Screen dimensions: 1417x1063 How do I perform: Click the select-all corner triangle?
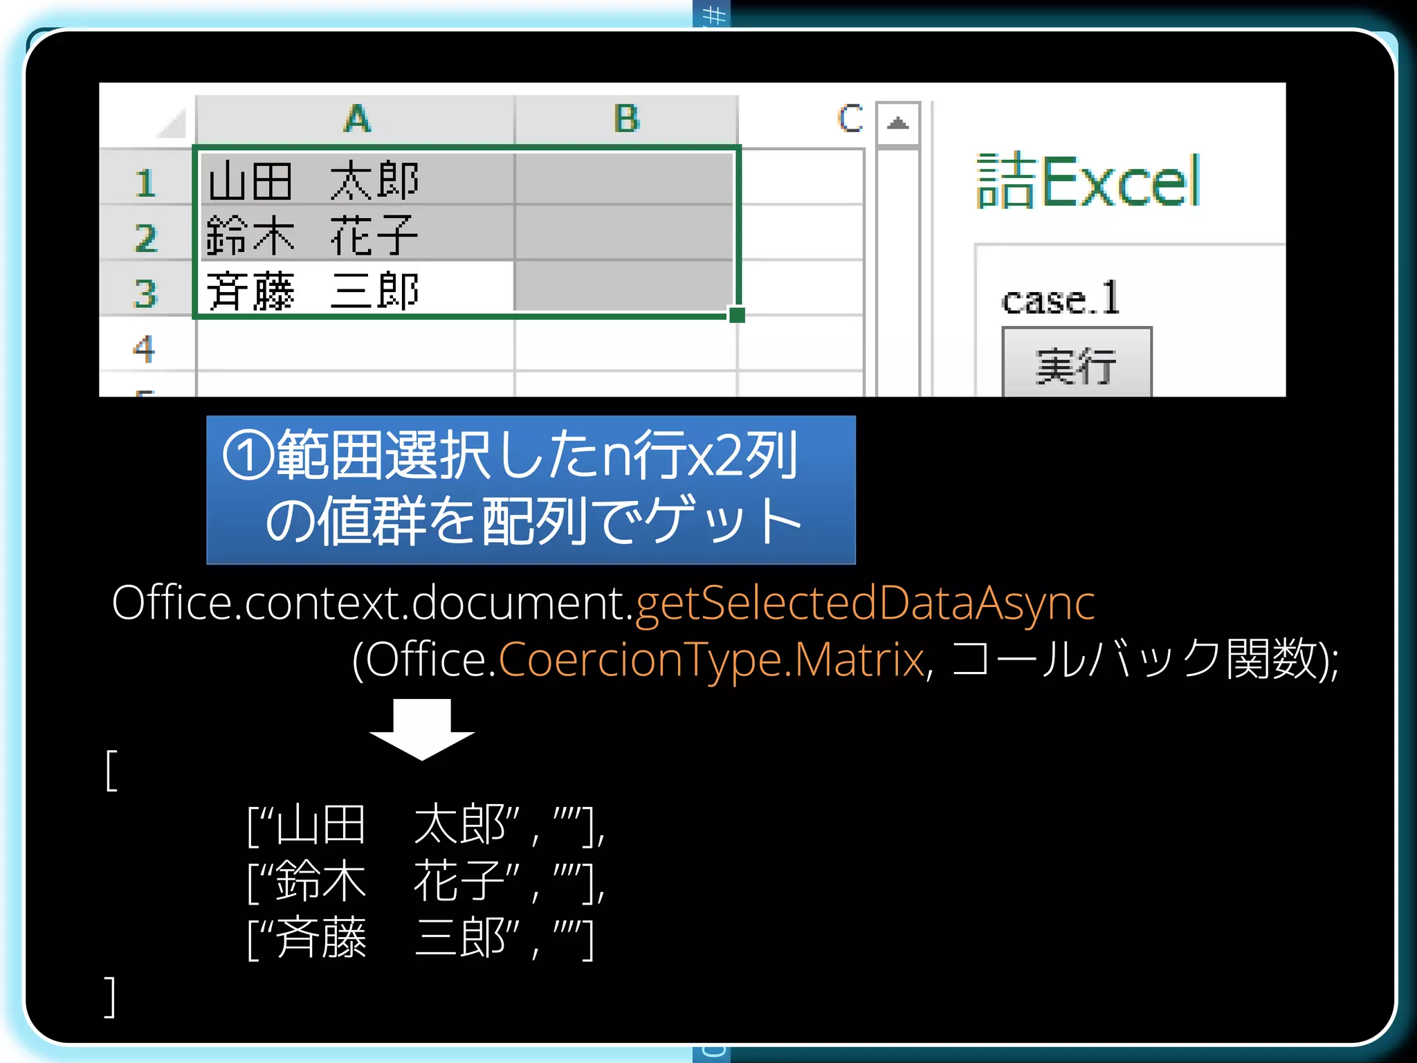click(x=171, y=123)
